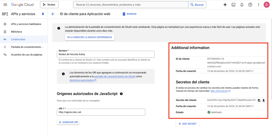Click the Additional information heading
272x135 pixels.
(x=190, y=48)
